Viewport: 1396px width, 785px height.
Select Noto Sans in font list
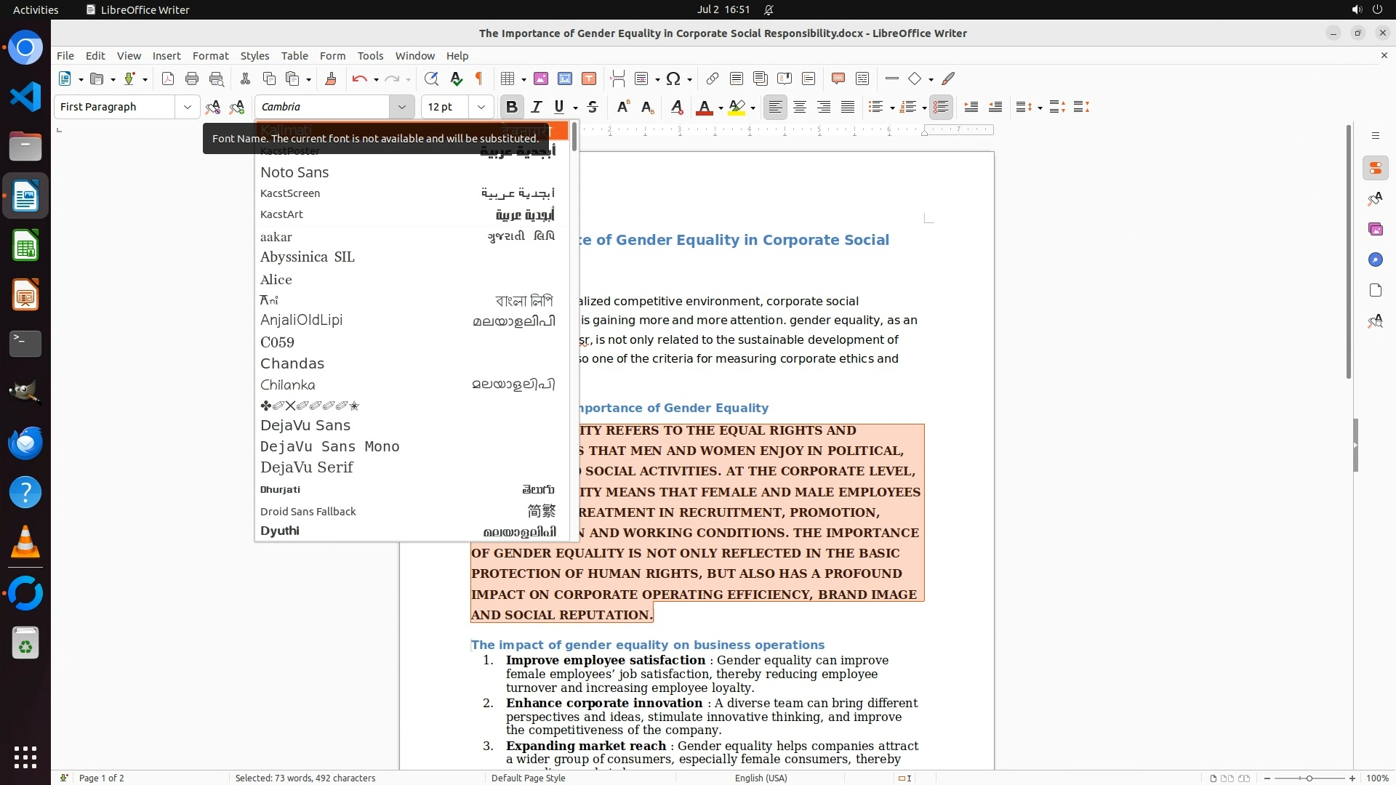coord(294,172)
